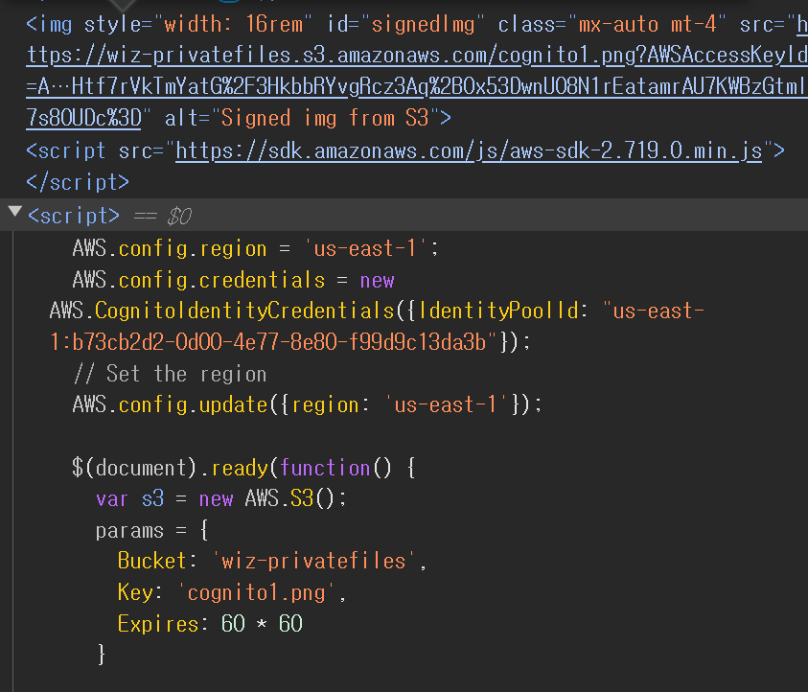
Task: Click the $(document).ready line
Action: click(243, 468)
